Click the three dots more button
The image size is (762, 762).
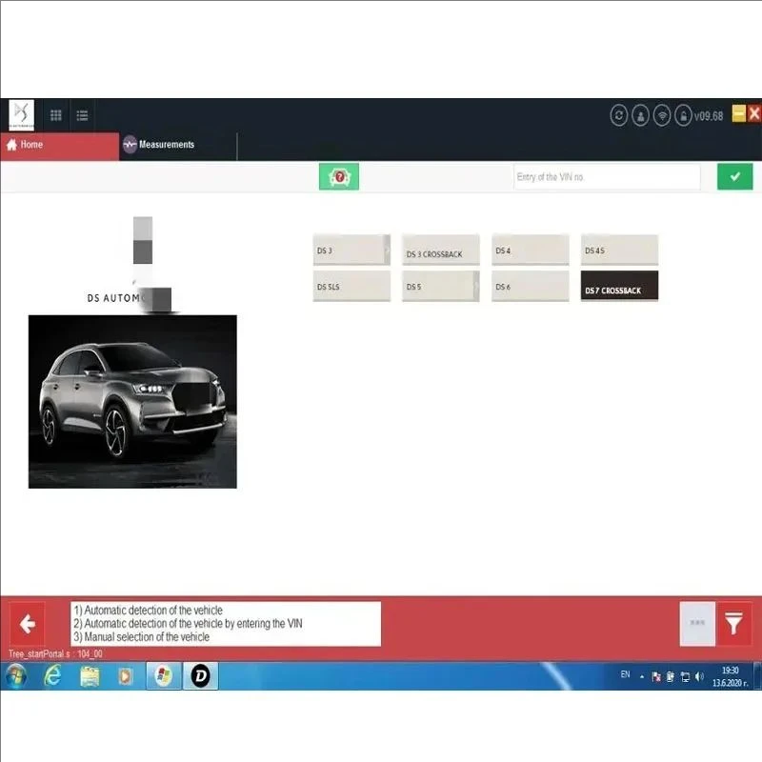tap(697, 624)
